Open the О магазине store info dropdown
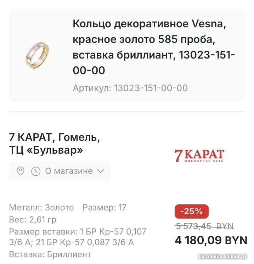Viewport: 254px width, 264px height. [x=69, y=171]
